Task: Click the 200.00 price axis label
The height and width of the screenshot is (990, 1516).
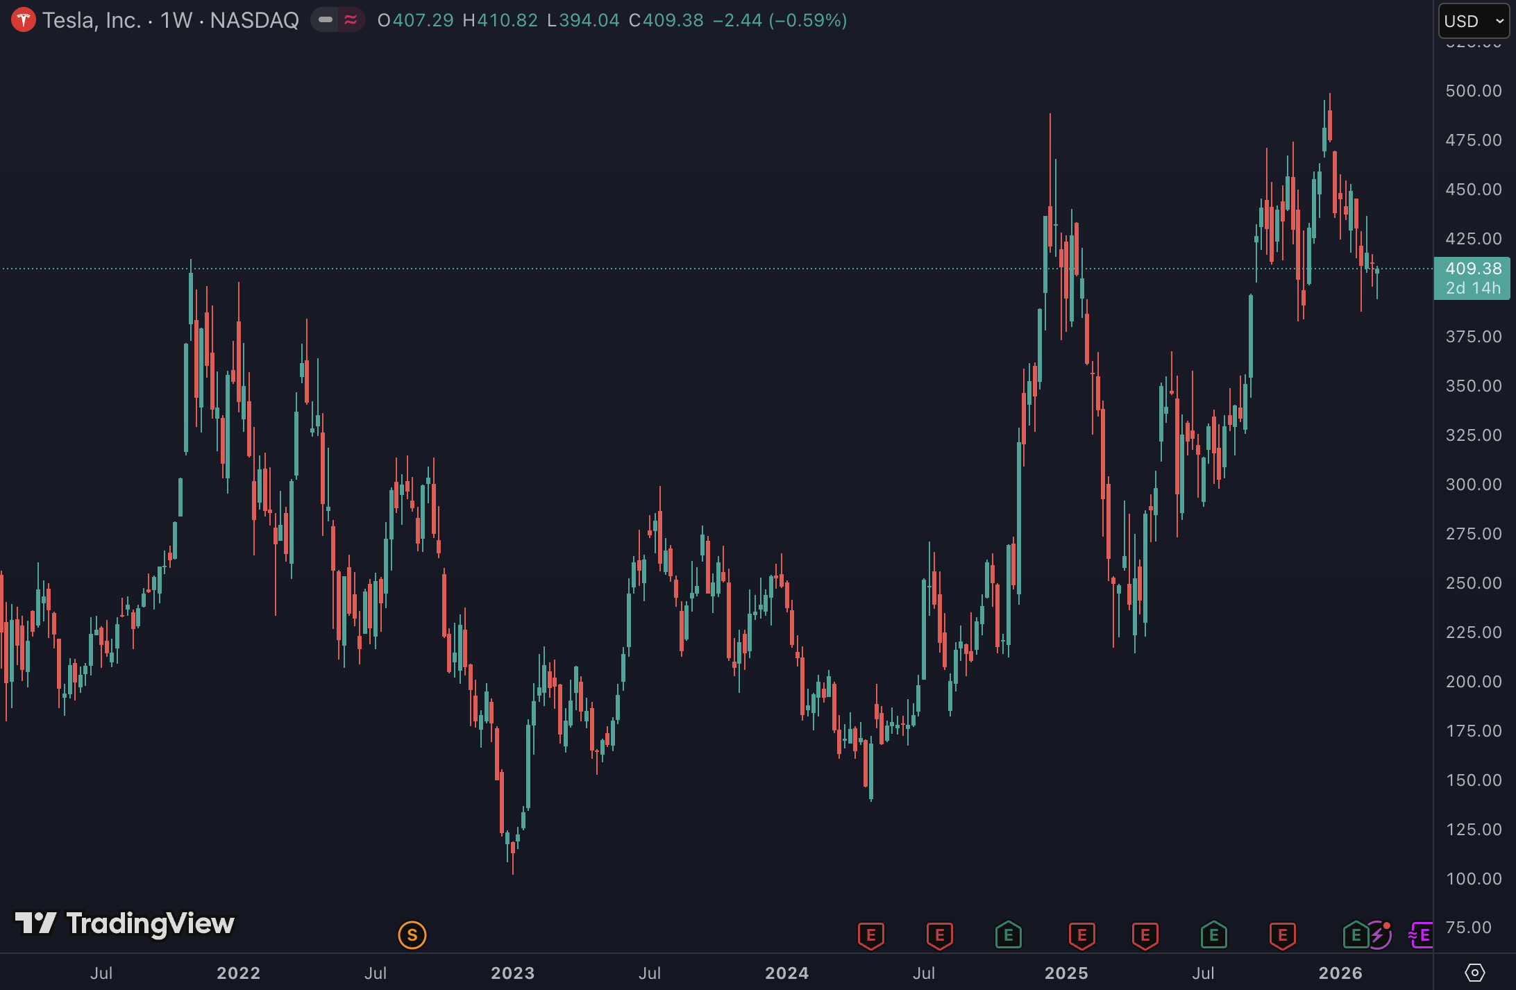Action: click(x=1474, y=682)
